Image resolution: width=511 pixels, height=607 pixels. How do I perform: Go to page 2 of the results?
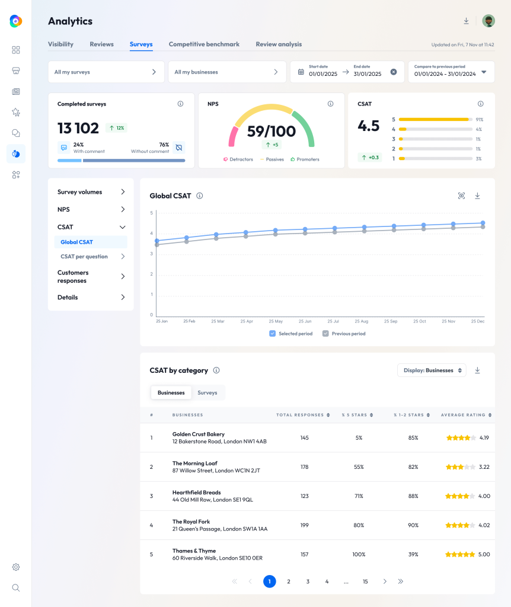click(289, 582)
